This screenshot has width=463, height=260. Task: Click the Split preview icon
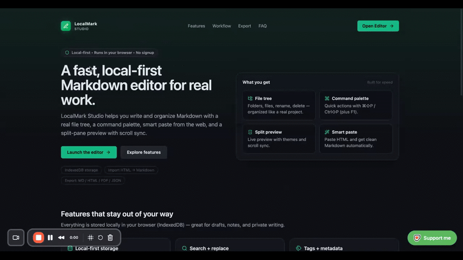tap(249, 132)
